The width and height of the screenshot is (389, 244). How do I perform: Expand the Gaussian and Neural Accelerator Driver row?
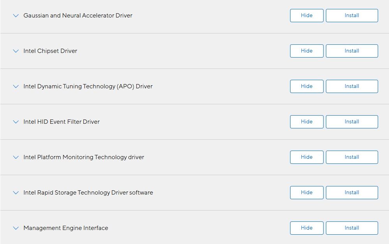click(16, 16)
